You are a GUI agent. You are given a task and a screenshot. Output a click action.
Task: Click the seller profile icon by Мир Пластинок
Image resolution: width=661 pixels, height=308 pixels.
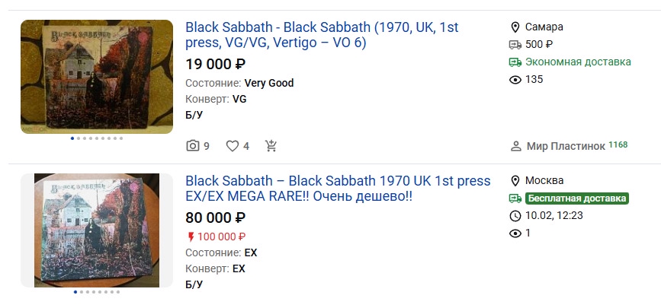coord(515,146)
